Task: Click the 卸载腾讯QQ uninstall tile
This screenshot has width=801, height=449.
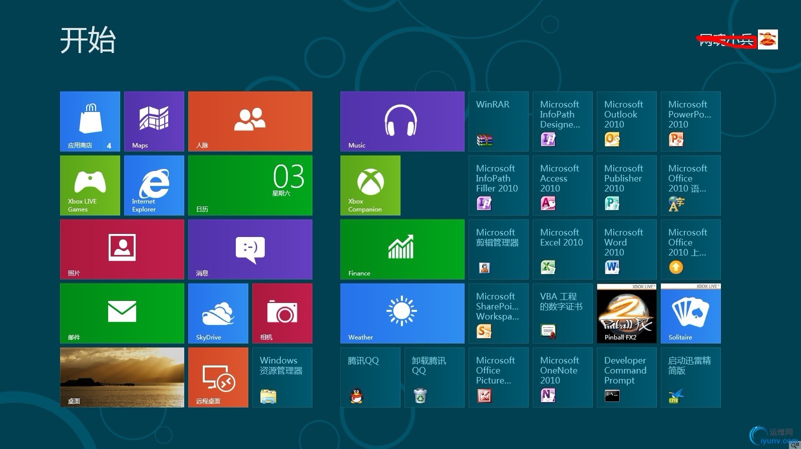Action: point(435,377)
